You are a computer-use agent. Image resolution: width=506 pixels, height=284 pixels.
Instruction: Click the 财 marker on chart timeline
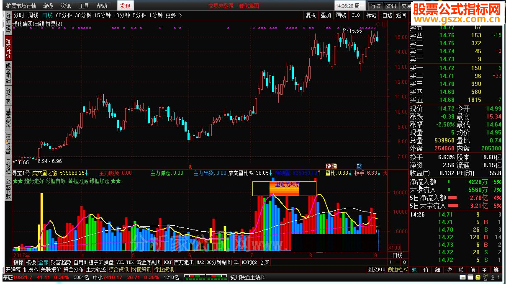click(x=359, y=166)
